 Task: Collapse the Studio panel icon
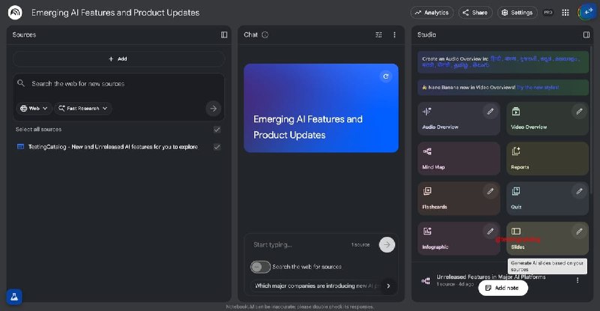pyautogui.click(x=586, y=34)
